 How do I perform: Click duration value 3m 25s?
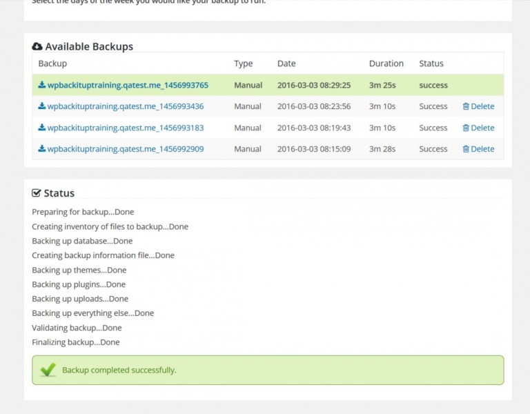coord(382,85)
